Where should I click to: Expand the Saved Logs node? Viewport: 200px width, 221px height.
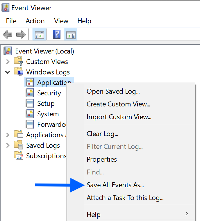tap(8, 145)
